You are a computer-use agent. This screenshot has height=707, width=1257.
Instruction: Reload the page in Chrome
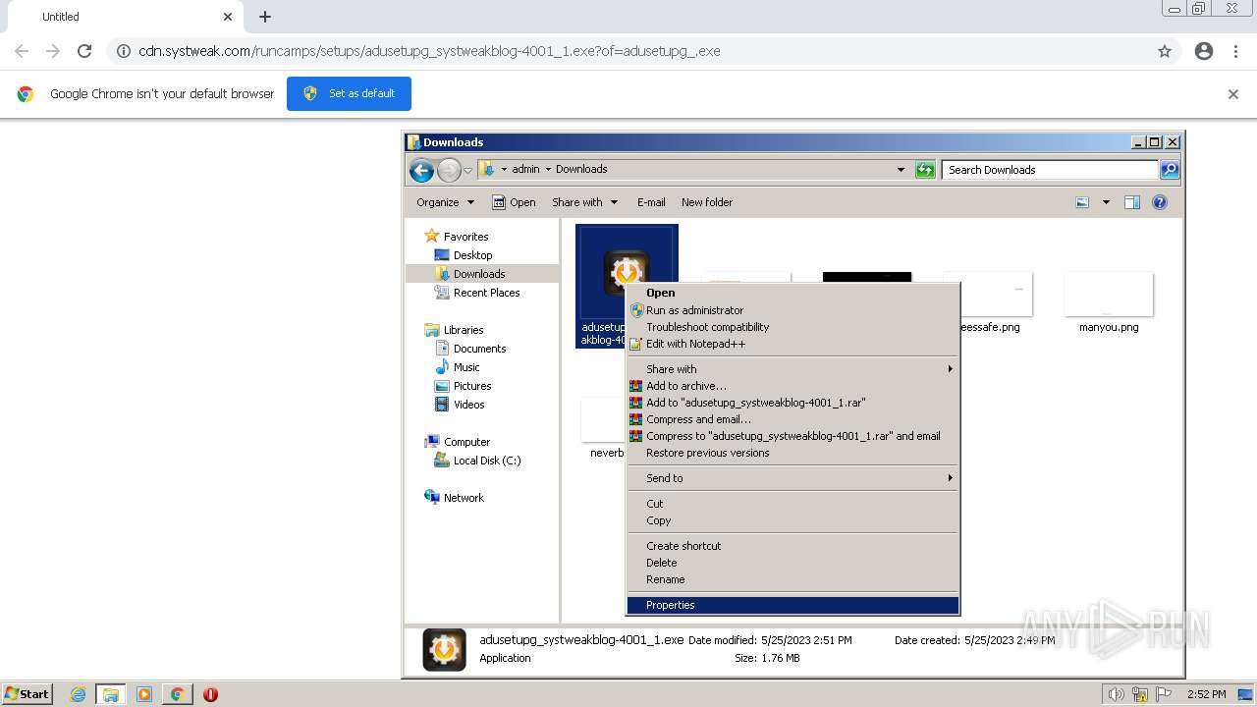84,51
